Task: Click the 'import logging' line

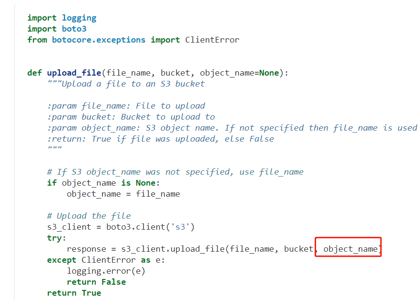Action: (x=62, y=18)
